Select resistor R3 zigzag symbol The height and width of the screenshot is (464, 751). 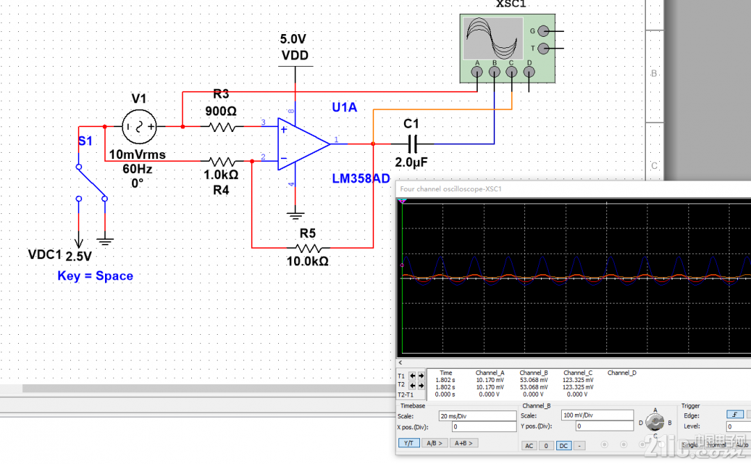(223, 126)
